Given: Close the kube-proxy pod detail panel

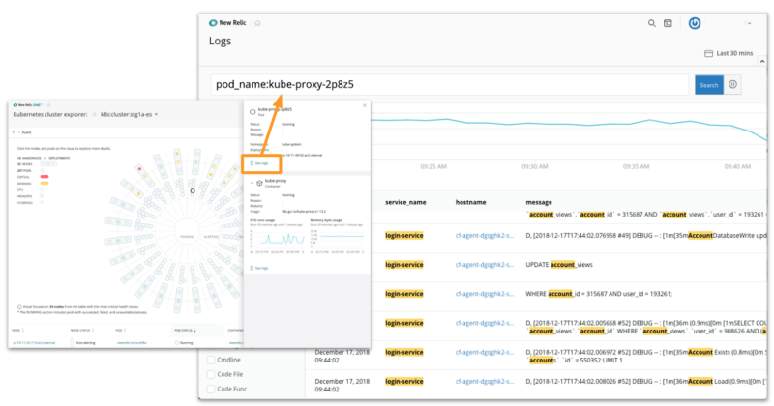Looking at the screenshot, I should pyautogui.click(x=365, y=105).
